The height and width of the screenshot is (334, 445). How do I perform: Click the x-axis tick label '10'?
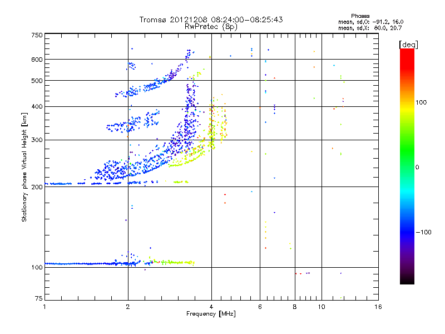(322, 307)
